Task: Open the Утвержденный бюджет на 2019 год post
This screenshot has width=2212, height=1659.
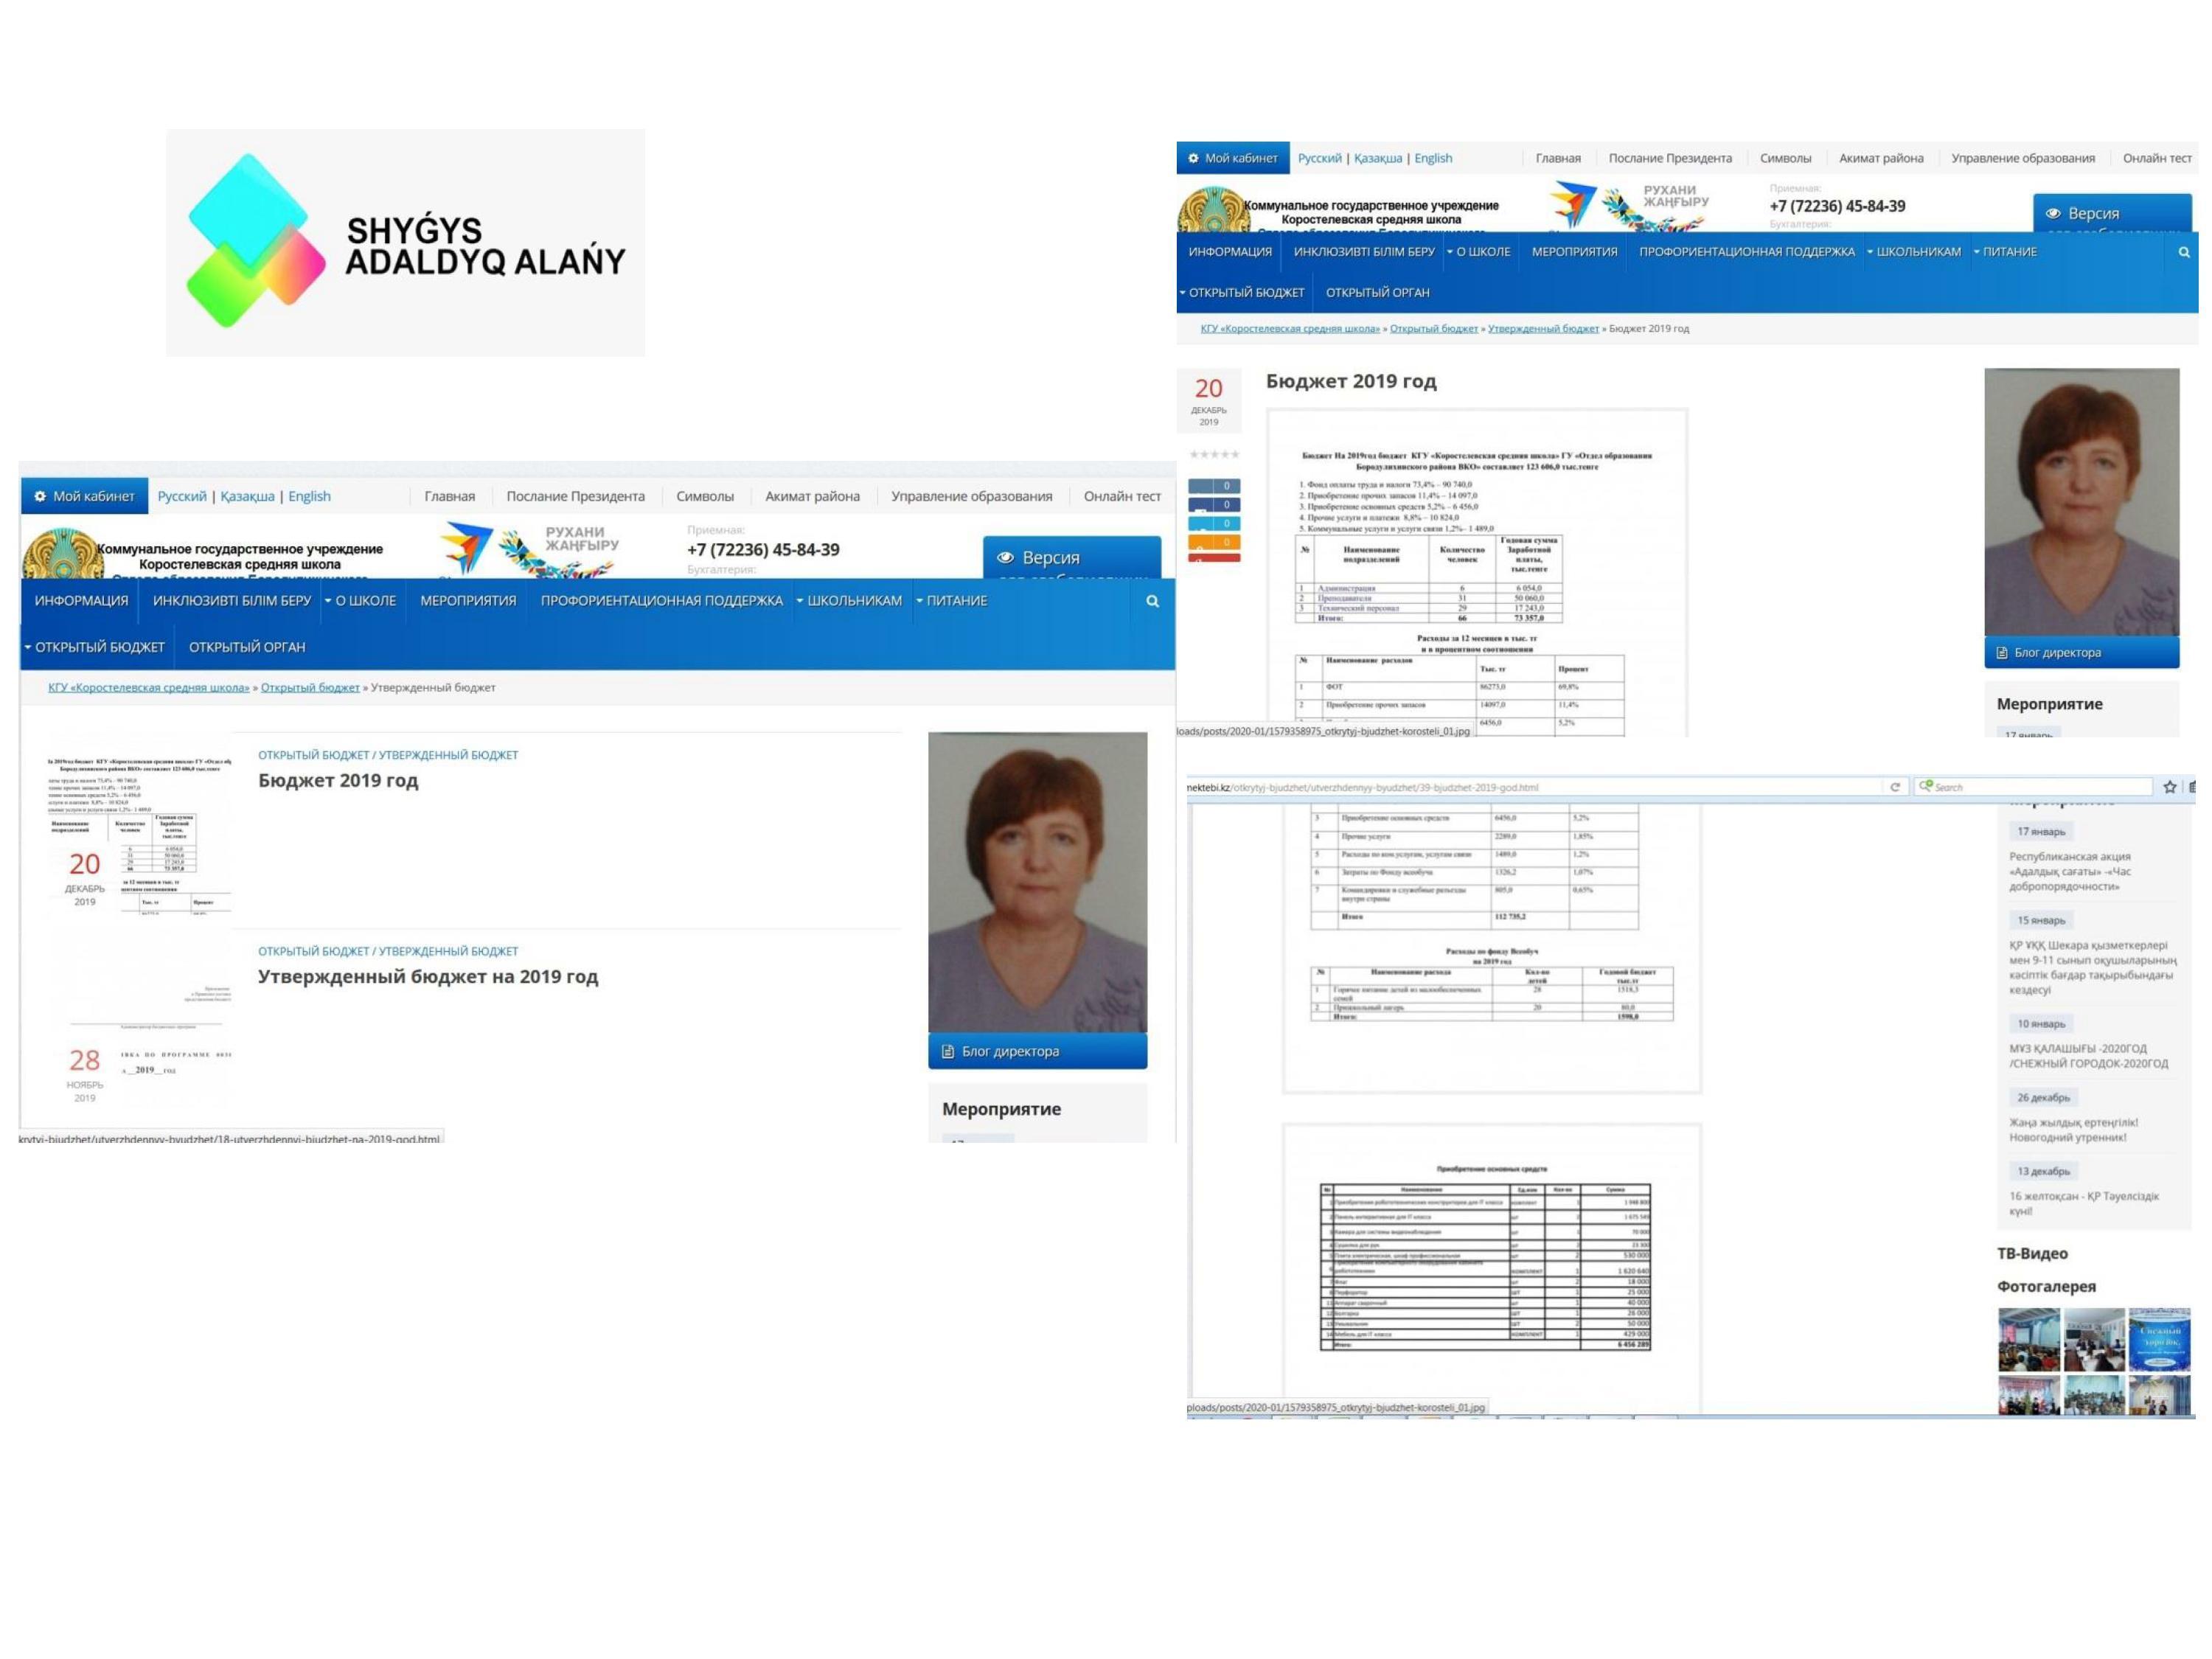Action: (428, 976)
